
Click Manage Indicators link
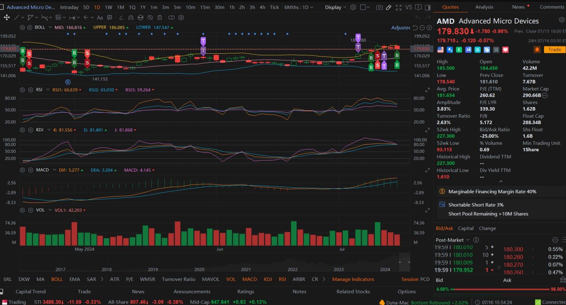353,279
